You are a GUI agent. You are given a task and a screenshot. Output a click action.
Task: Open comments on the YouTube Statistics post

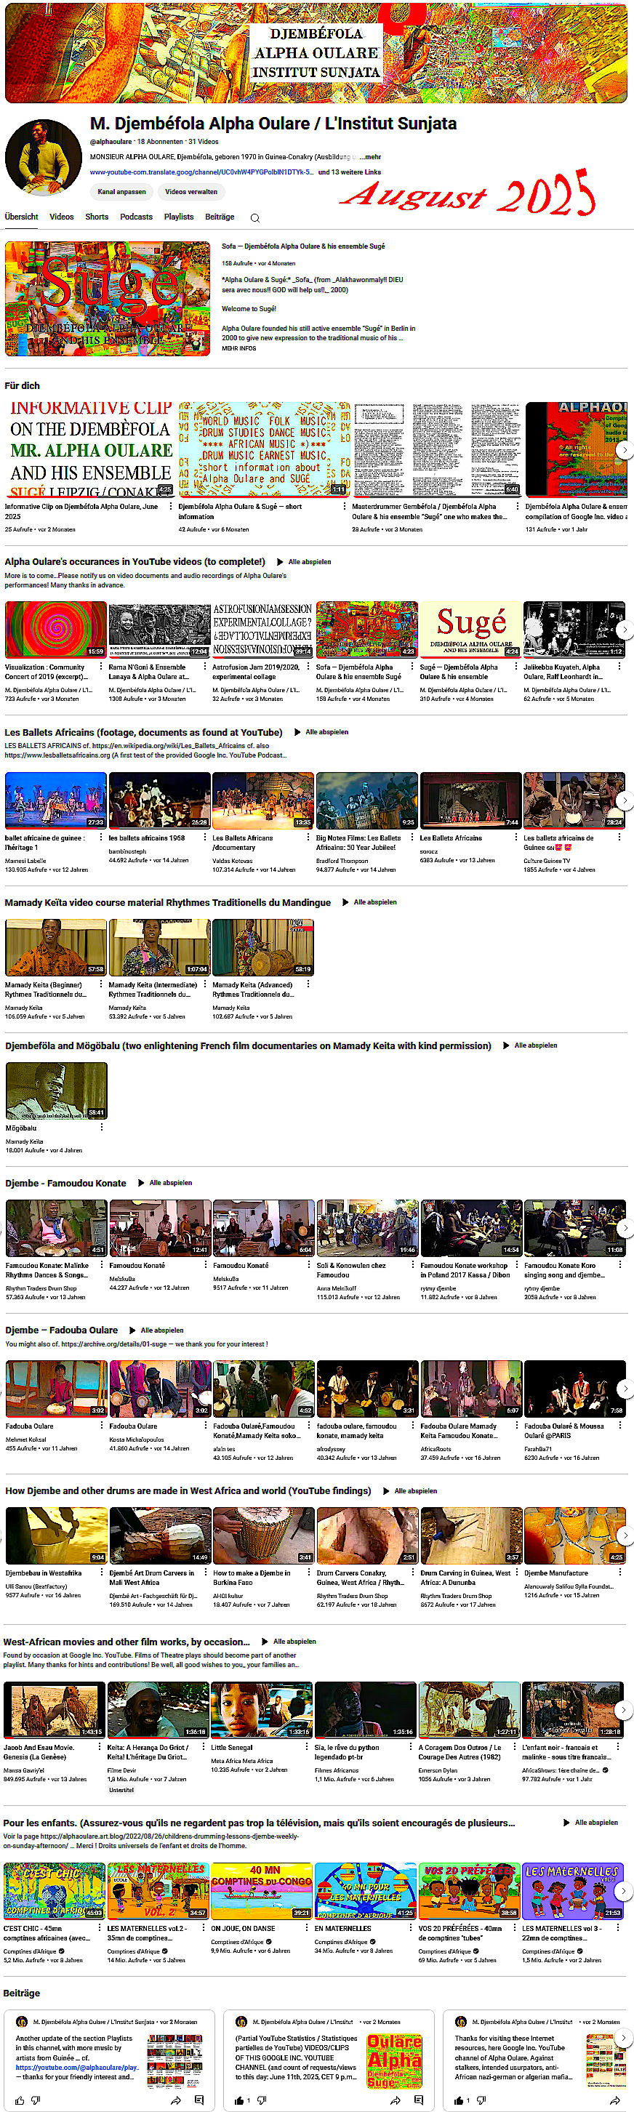click(x=418, y=2100)
